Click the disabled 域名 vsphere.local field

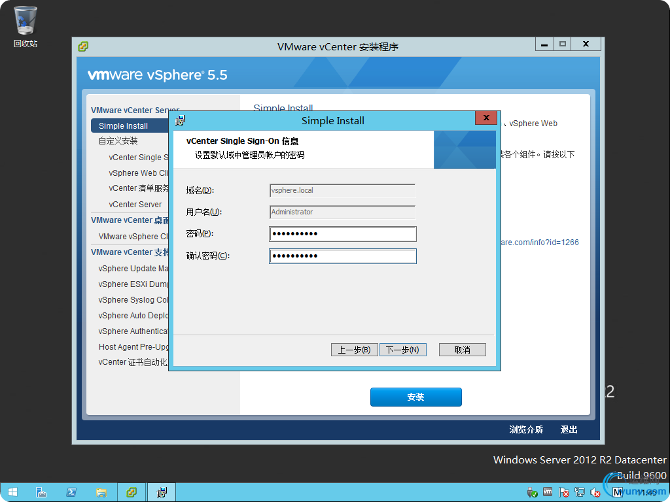(343, 190)
